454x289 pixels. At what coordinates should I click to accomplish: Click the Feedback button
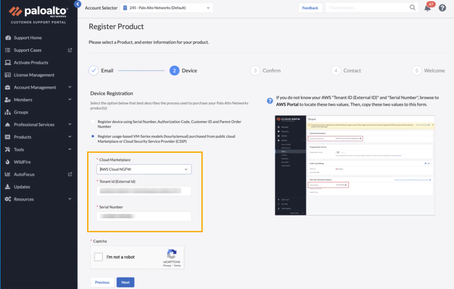pos(310,8)
